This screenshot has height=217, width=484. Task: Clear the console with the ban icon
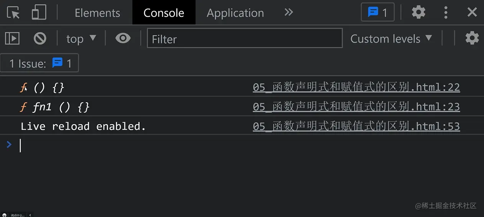[x=40, y=38]
